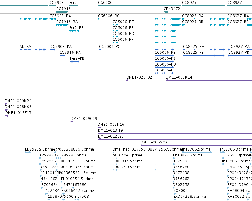The width and height of the screenshot is (252, 201).
Task: Select protein CG8925-PB
Action: [193, 53]
